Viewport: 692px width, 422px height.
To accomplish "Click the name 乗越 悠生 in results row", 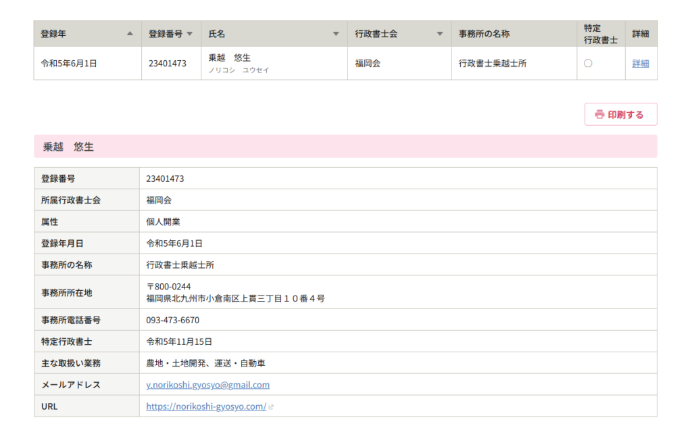I will pyautogui.click(x=230, y=58).
